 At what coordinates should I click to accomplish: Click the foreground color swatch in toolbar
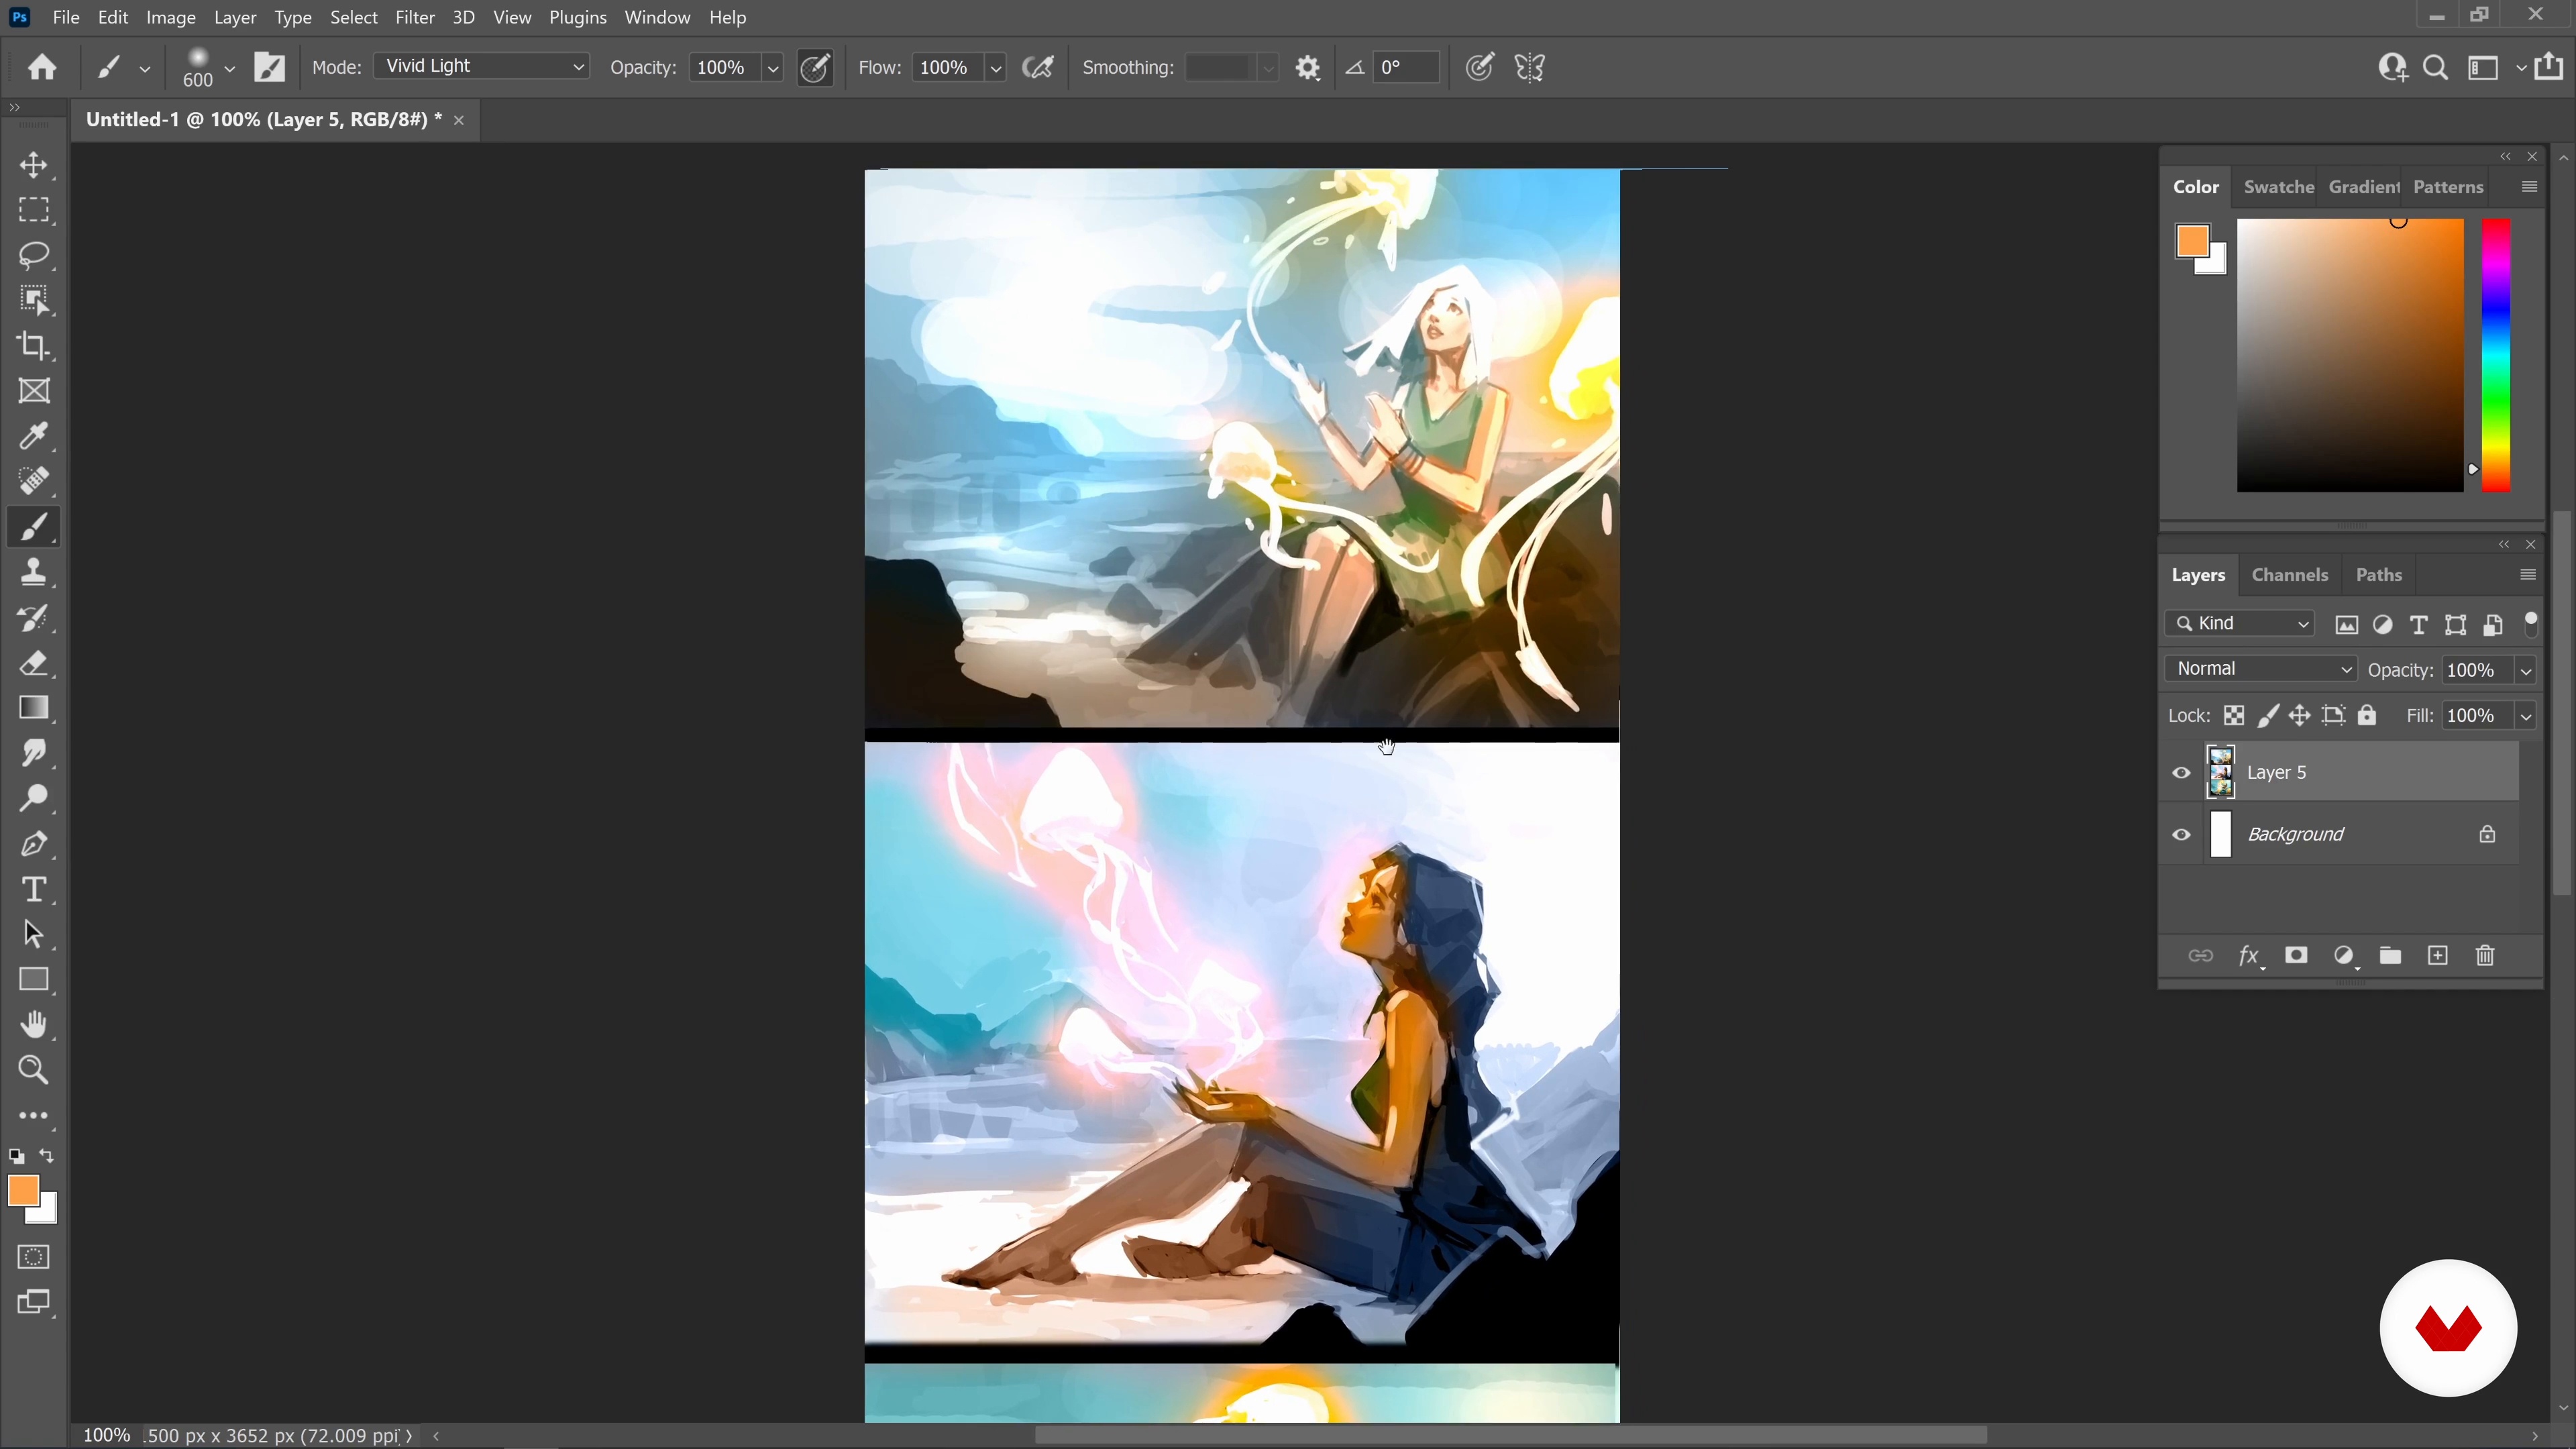(x=22, y=1190)
